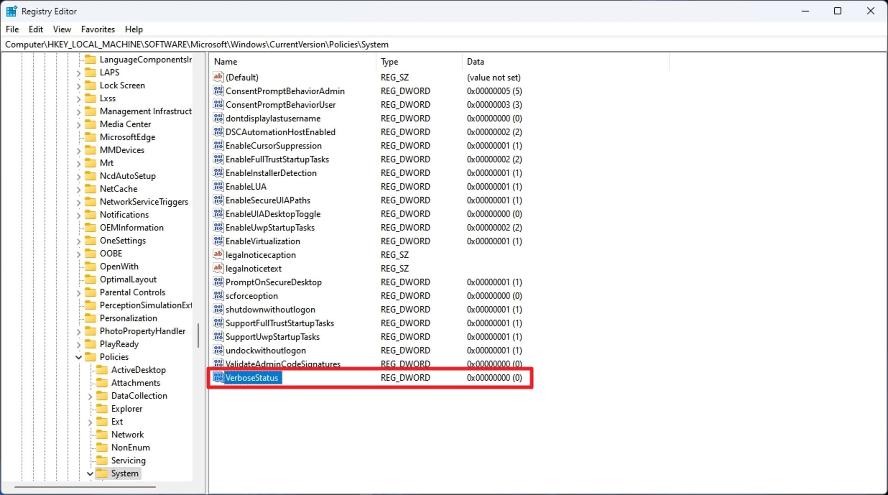This screenshot has height=495, width=888.
Task: Click the DWORD icon beside VerboseStatus
Action: point(218,378)
